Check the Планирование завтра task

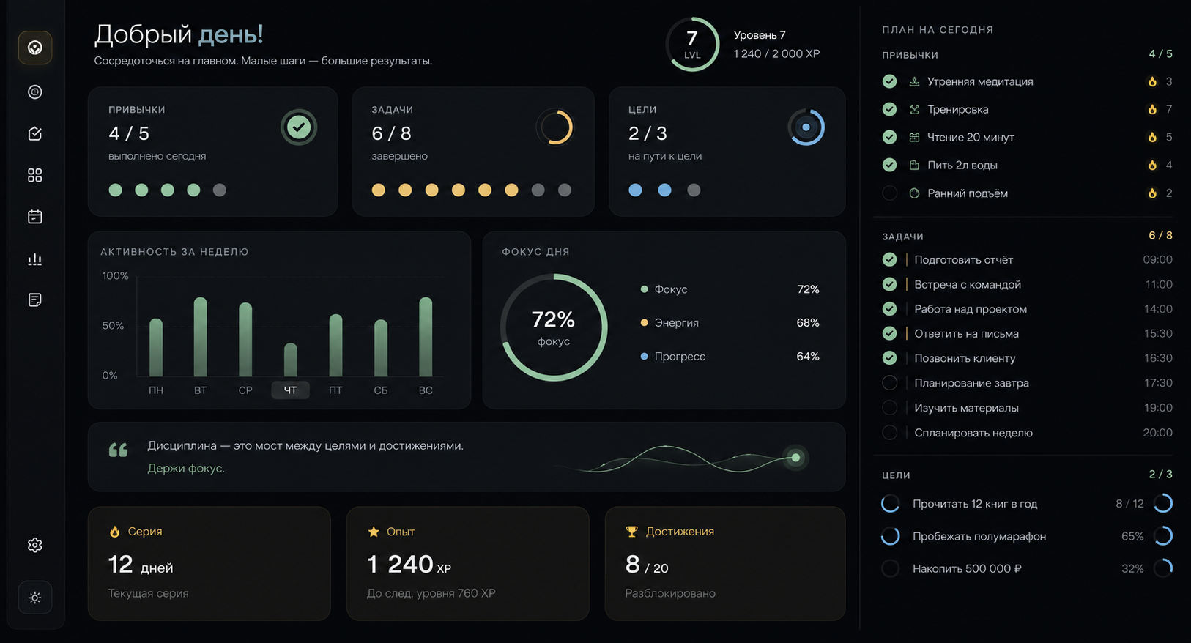point(889,383)
